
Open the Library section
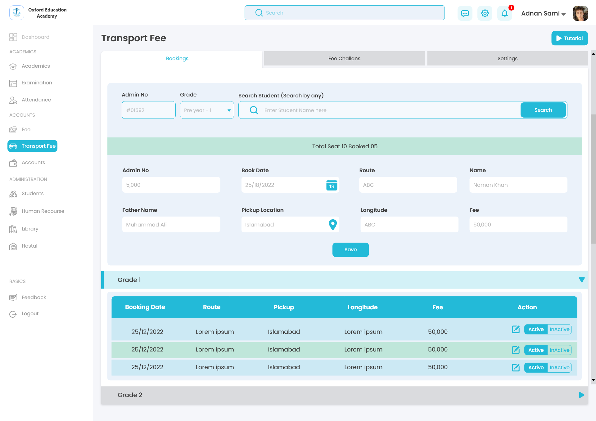click(x=30, y=229)
